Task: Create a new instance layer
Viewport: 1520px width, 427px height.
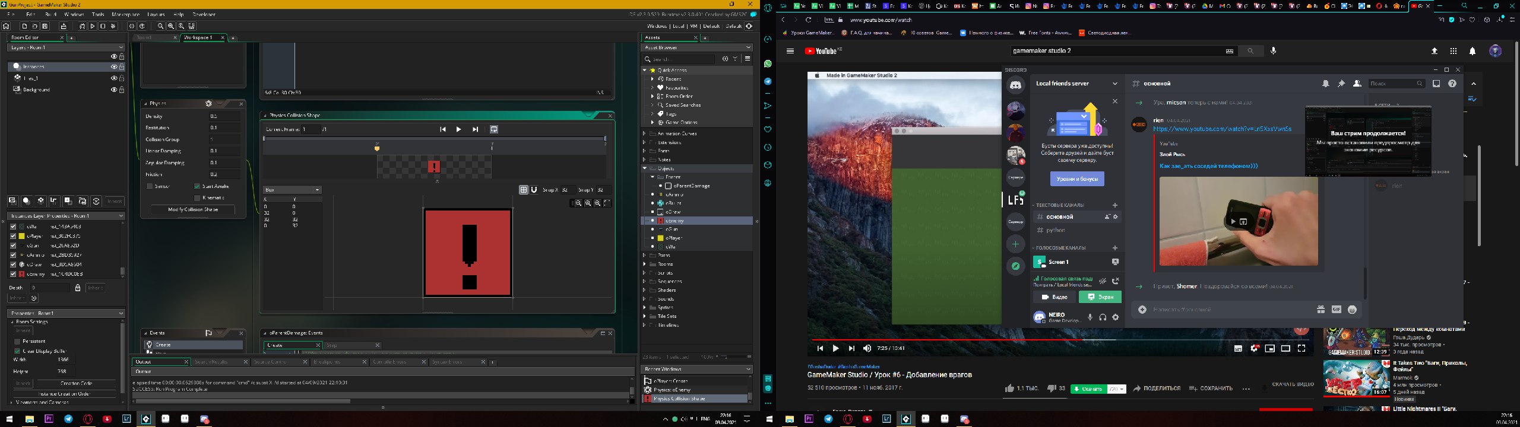Action: (26, 201)
